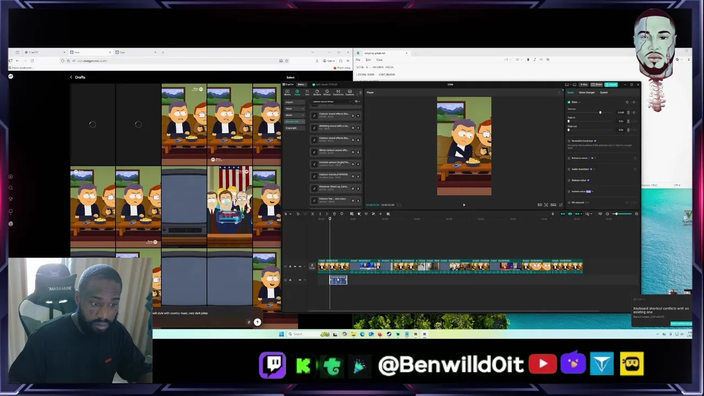704x396 pixels.
Task: Enable Reduce noise checkbox
Action: point(569,180)
